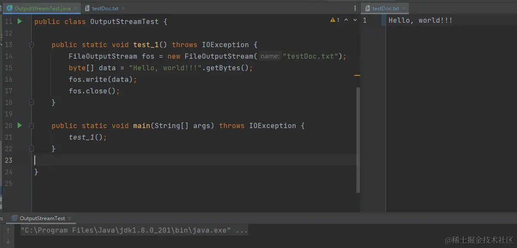
Task: Click the class name OutputStreamTest on line 11
Action: (x=124, y=21)
